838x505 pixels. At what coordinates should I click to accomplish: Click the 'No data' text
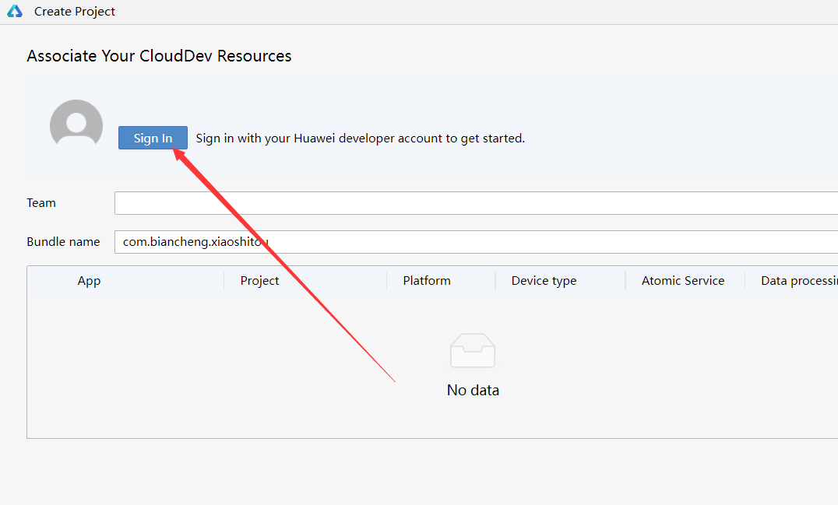(x=473, y=391)
